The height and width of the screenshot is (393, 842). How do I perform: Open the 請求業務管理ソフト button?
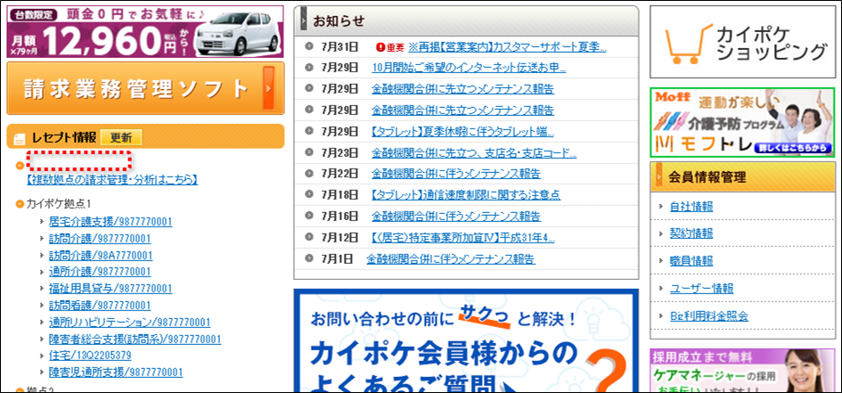pyautogui.click(x=145, y=88)
